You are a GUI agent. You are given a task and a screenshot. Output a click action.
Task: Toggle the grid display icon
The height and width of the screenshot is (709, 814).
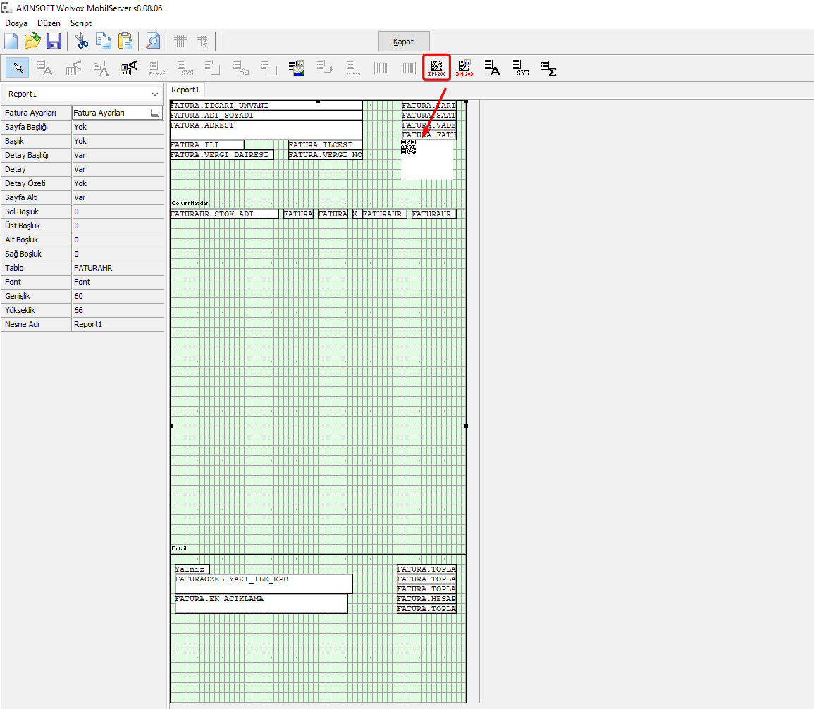tap(180, 41)
